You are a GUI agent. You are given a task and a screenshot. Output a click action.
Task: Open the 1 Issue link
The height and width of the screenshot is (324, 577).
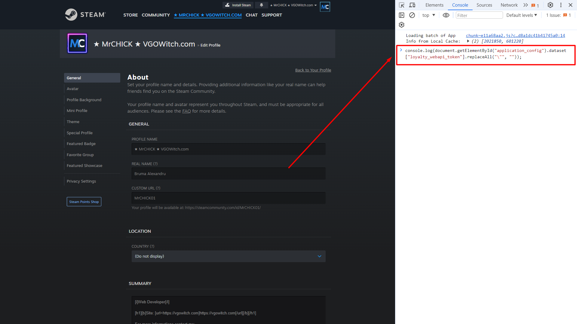558,15
